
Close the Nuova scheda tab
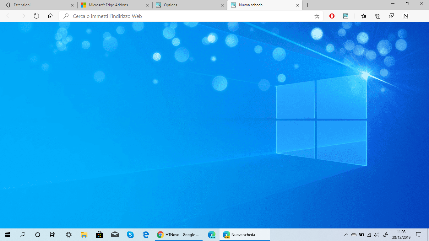tap(298, 5)
